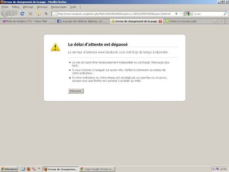Image resolution: width=229 pixels, height=172 pixels.
Task: Open the Historique menu
Action: click(42, 7)
